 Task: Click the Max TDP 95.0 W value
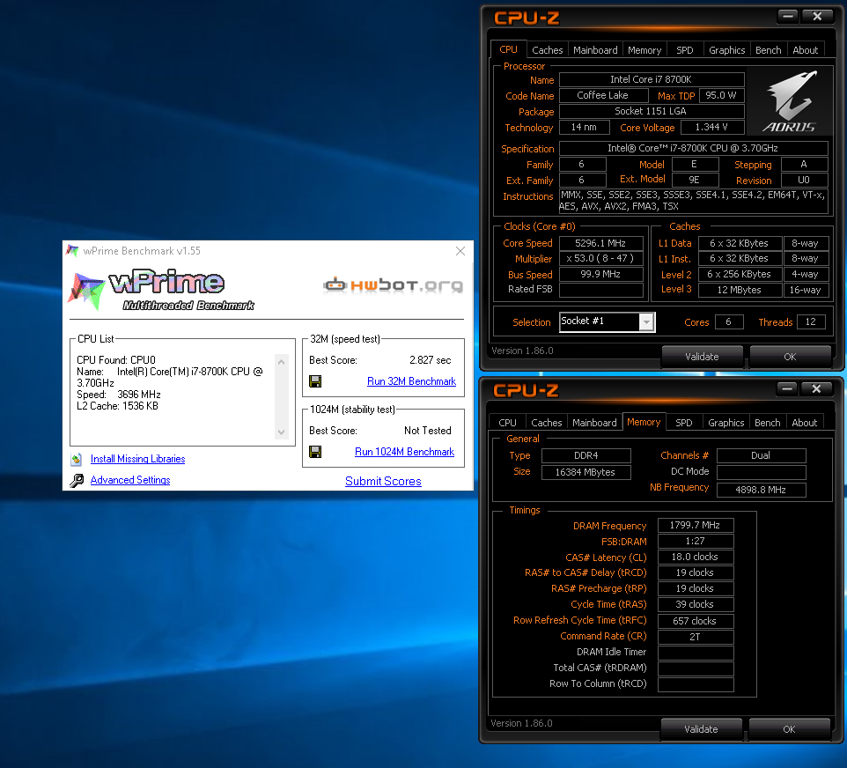pos(721,96)
